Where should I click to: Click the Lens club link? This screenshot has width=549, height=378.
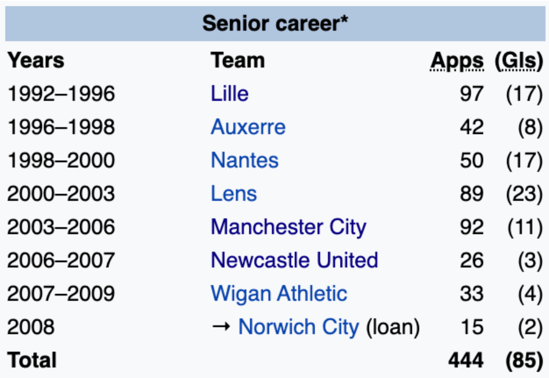coord(234,194)
